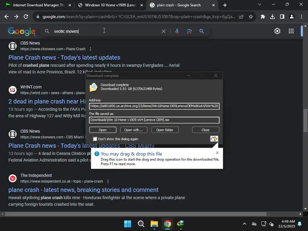Viewport: 308px width, 231px height.
Task: Toggle the Chrome side panel
Action: pos(282,17)
